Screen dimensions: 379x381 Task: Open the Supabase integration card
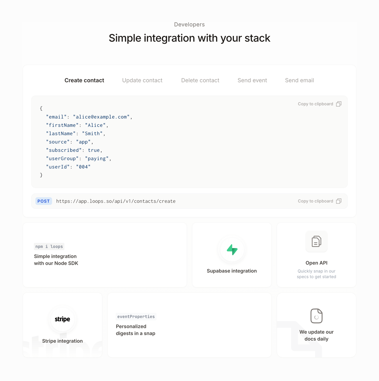click(232, 255)
